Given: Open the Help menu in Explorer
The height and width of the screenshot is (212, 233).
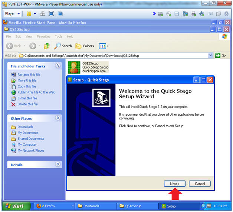Looking at the screenshot, I should pyautogui.click(x=70, y=37).
